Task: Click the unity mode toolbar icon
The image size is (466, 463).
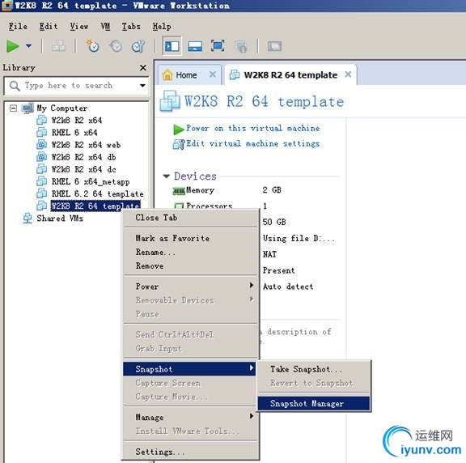Action: pyautogui.click(x=241, y=46)
